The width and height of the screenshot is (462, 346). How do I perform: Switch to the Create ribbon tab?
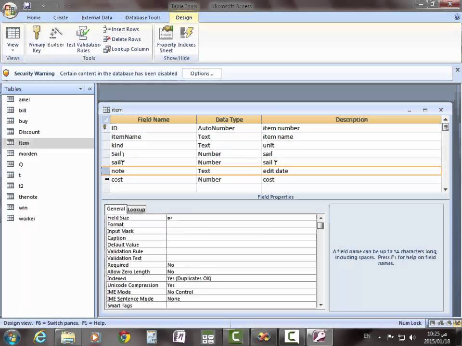pos(61,18)
